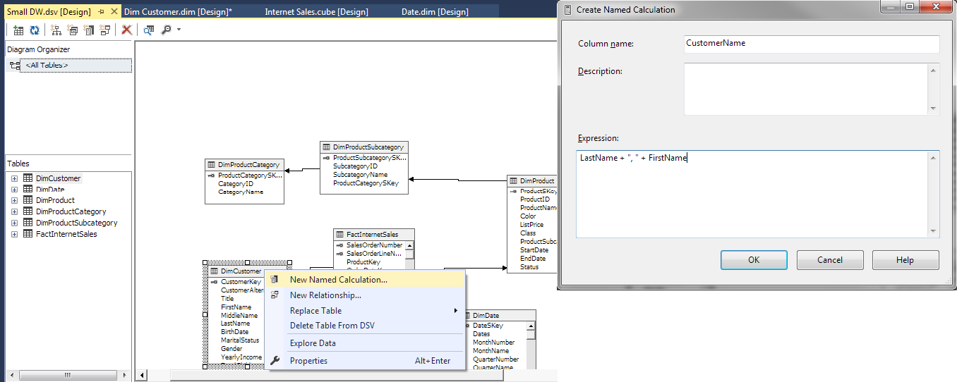Open the Zoom dropdown arrow
Image resolution: width=957 pixels, height=382 pixels.
[179, 30]
